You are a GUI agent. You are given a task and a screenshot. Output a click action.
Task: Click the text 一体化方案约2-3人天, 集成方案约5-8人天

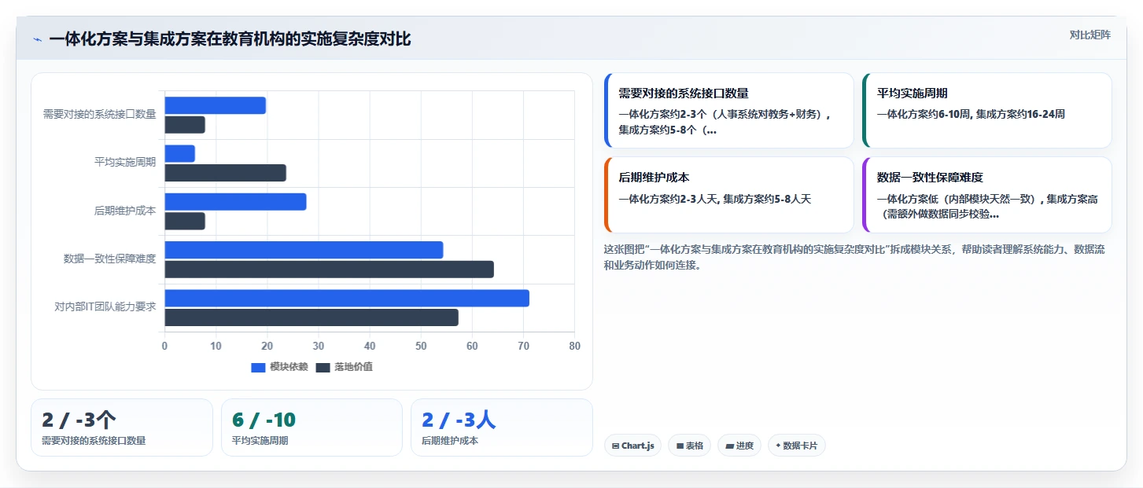(714, 199)
